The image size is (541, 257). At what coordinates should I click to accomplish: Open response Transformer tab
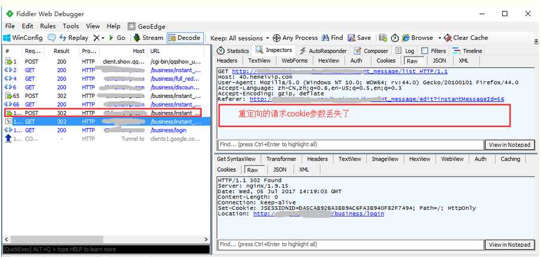click(281, 159)
